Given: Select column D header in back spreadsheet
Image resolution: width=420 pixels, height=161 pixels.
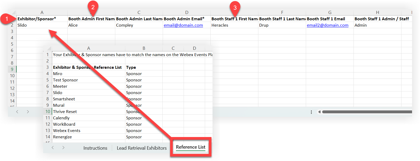Looking at the screenshot, I should click(187, 12).
